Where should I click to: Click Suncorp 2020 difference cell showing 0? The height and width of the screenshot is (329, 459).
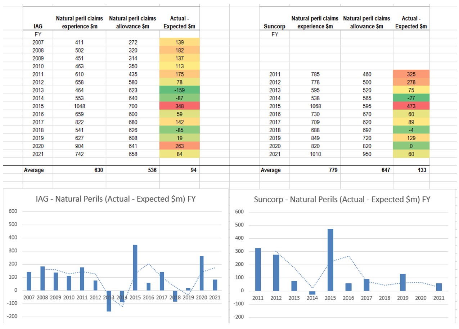coord(411,146)
